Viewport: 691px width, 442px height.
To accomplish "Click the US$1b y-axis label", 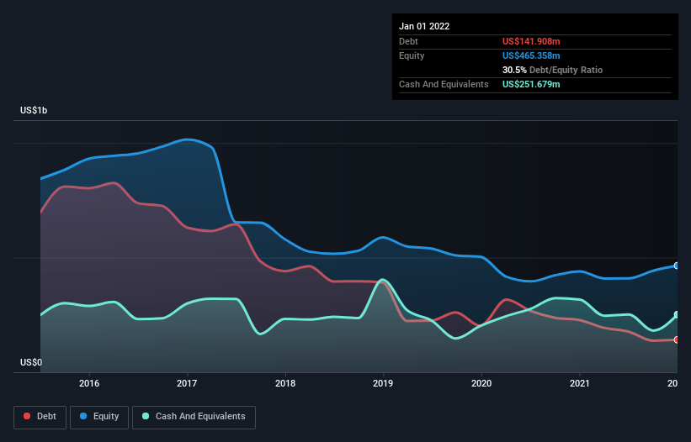I will (x=34, y=110).
